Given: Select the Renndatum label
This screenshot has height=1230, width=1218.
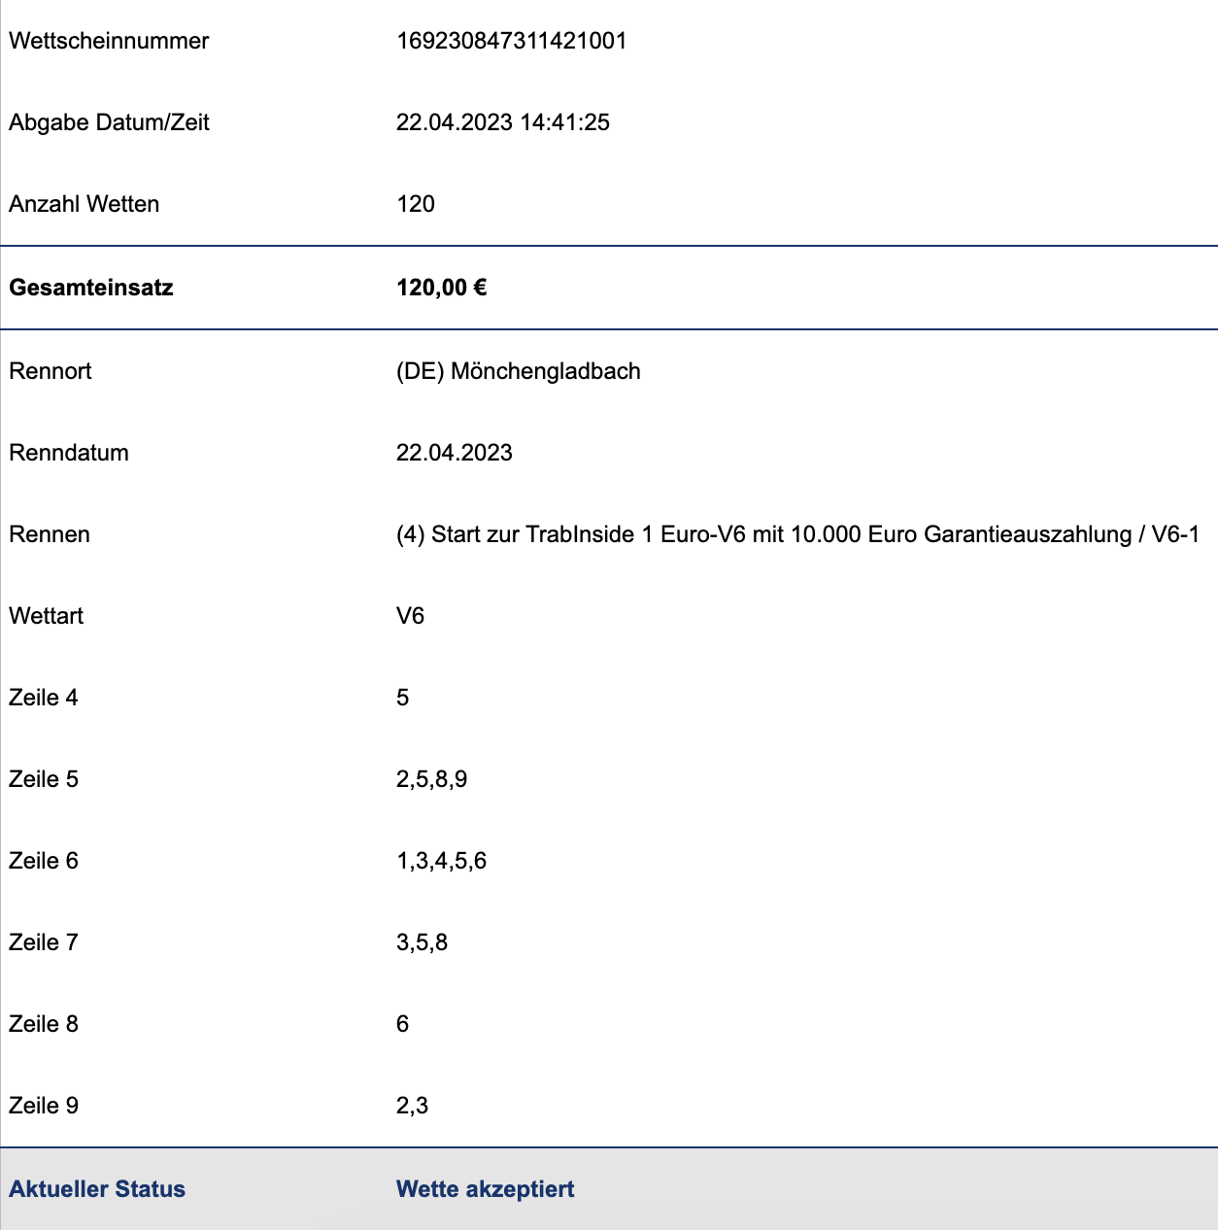Looking at the screenshot, I should tap(69, 453).
